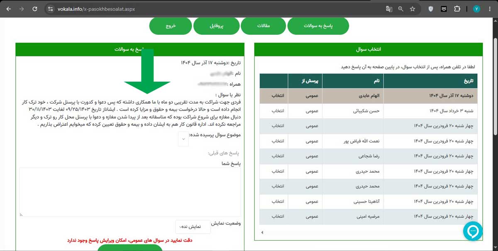Select انتخاب for رضا شجاعی row
The image size is (498, 251).
278,156
